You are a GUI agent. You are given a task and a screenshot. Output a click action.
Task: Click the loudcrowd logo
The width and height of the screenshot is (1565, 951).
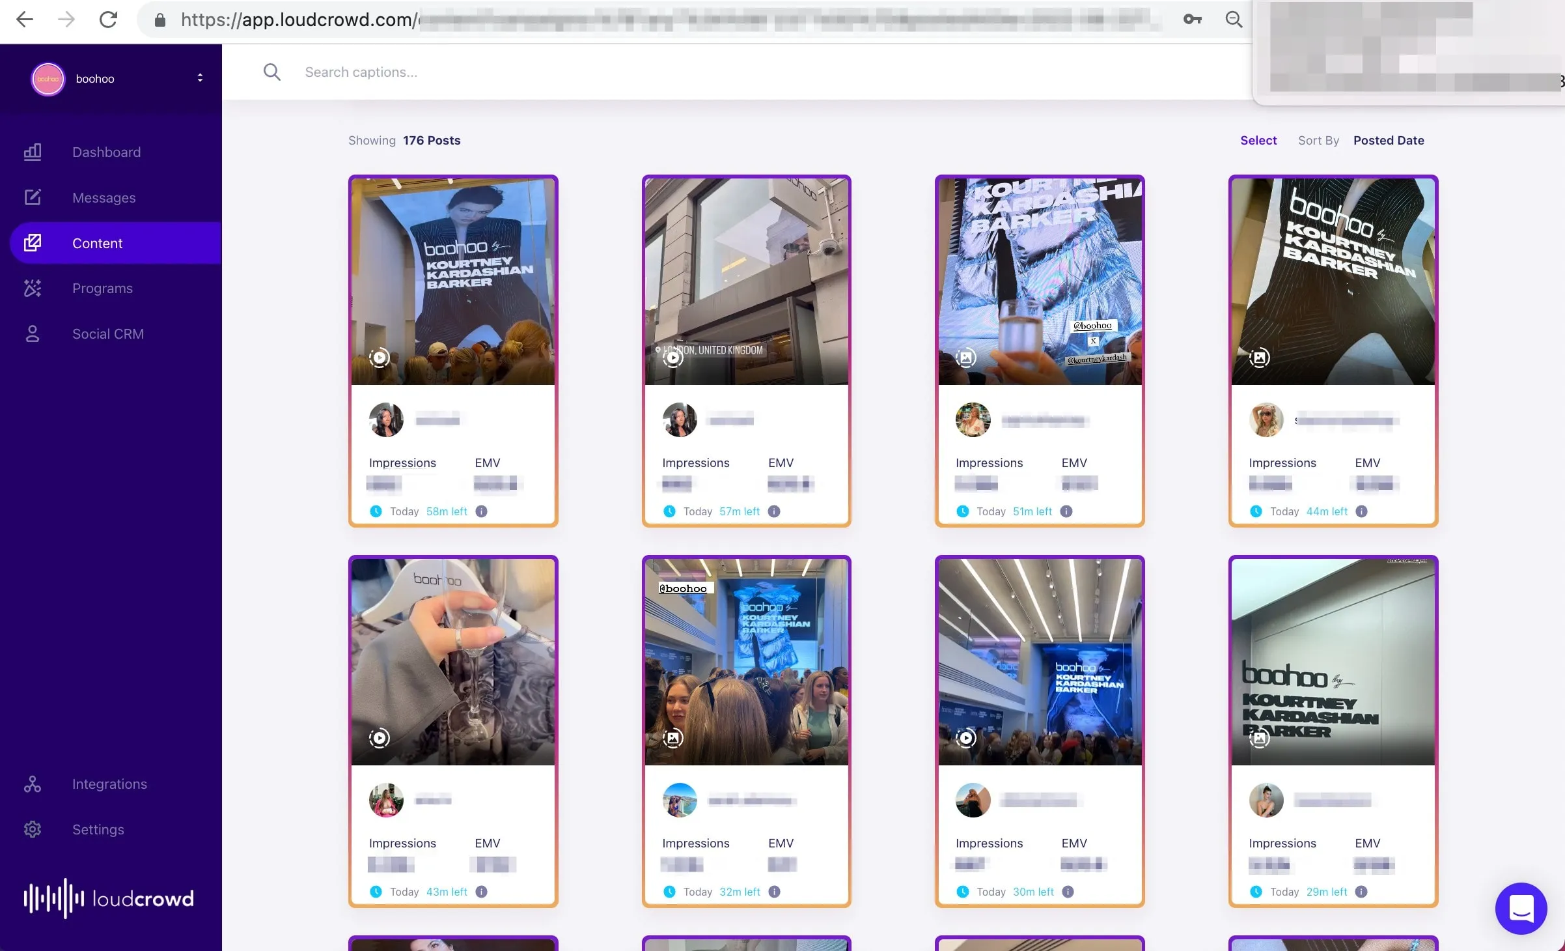[x=109, y=899]
